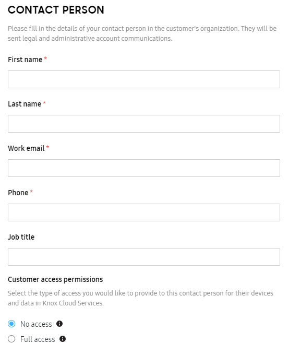This screenshot has width=301, height=355.
Task: Focus the Last name input field
Action: coord(144,124)
